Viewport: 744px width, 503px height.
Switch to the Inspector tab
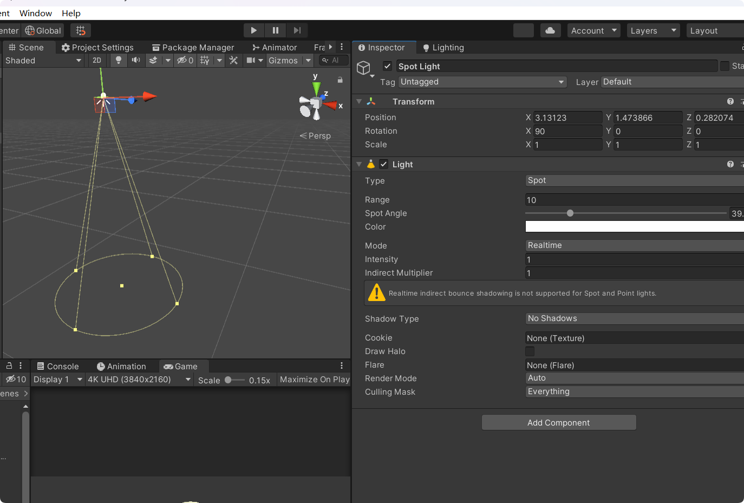click(x=384, y=47)
